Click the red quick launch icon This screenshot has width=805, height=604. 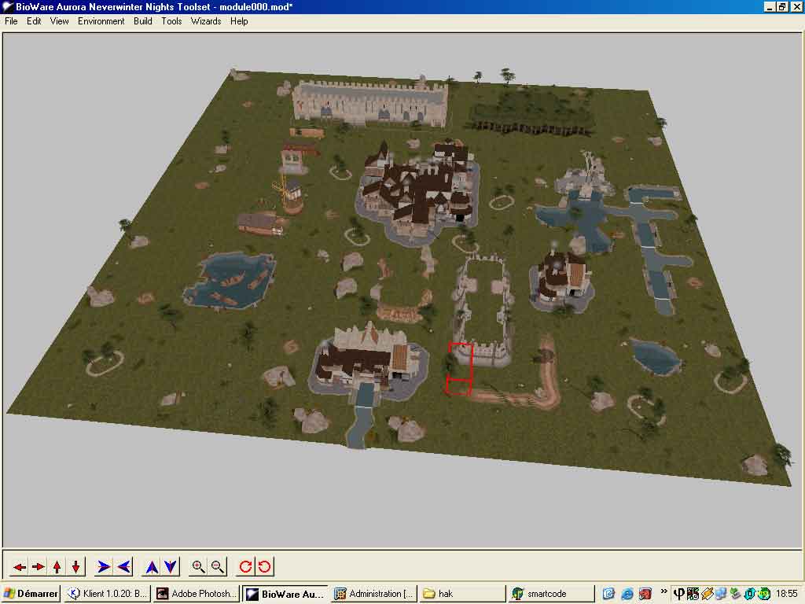pyautogui.click(x=645, y=594)
